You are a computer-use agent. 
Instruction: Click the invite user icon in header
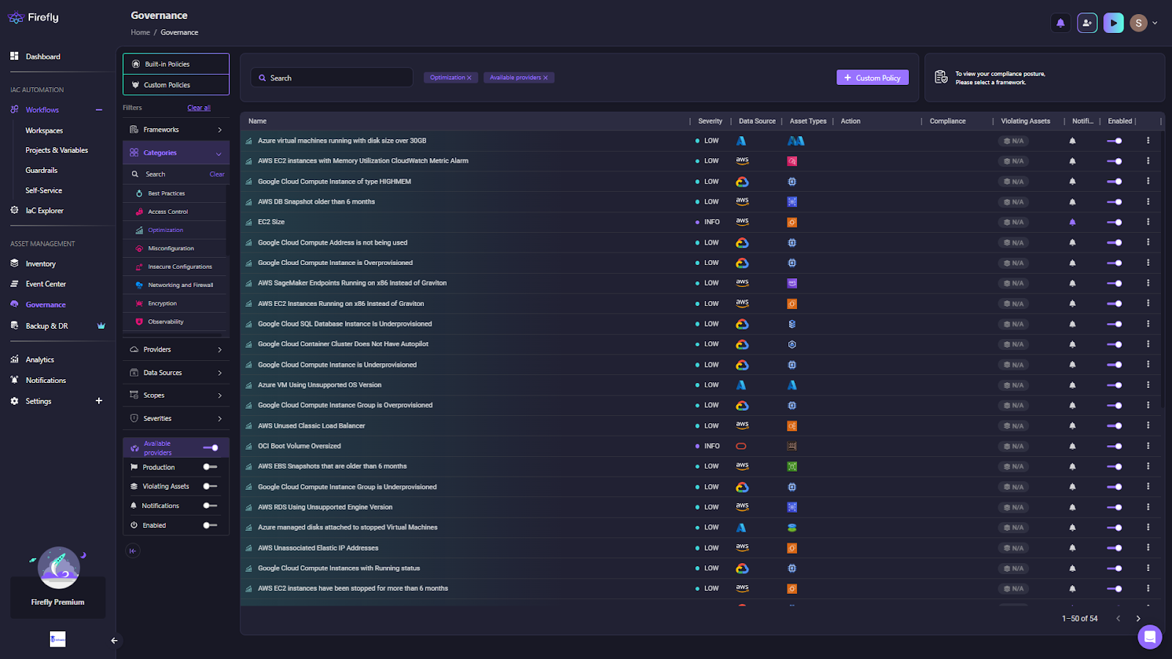coord(1087,23)
